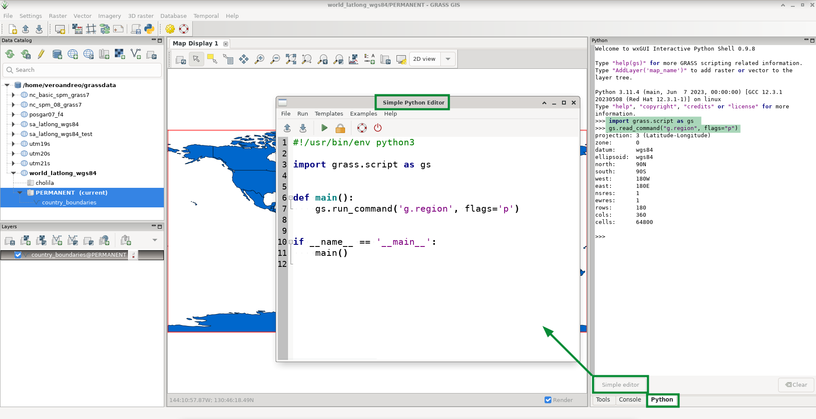Image resolution: width=816 pixels, height=419 pixels.
Task: Click the zoom in magnifier icon
Action: (259, 59)
